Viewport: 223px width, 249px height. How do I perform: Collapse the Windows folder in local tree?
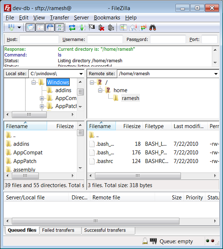pos(34,82)
